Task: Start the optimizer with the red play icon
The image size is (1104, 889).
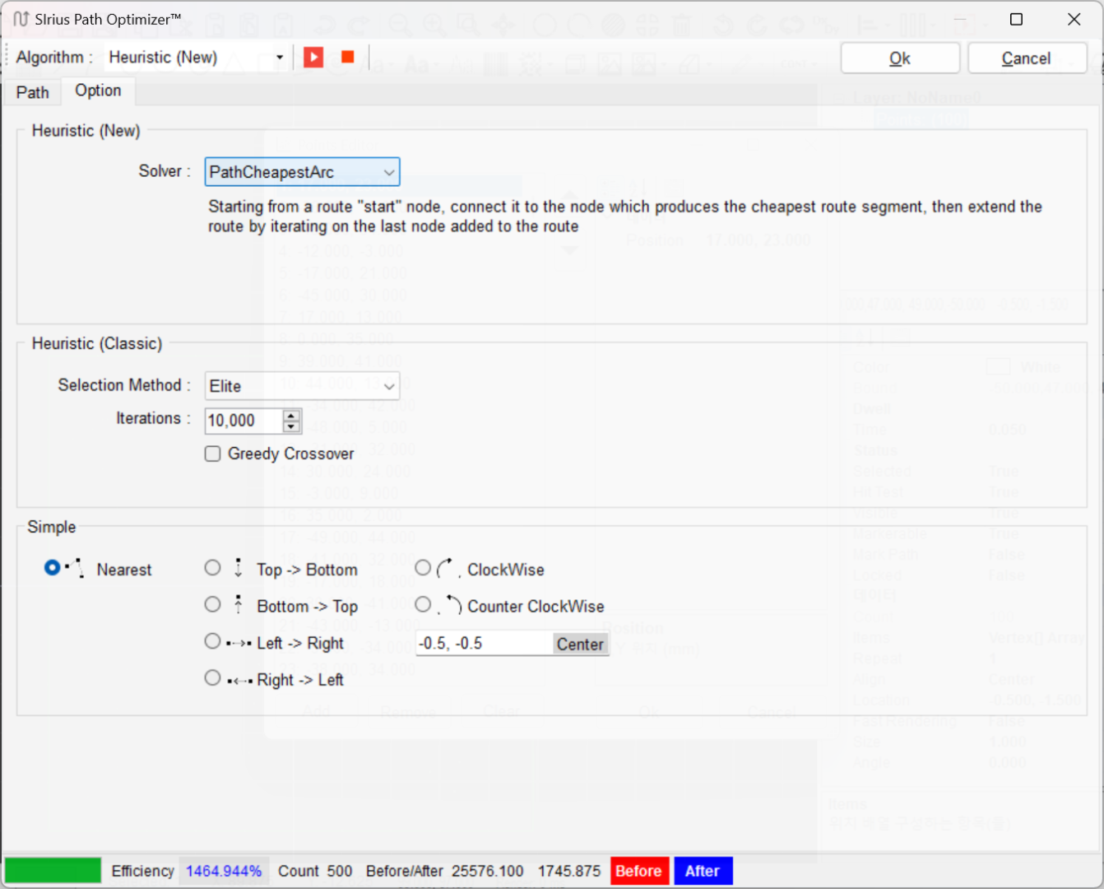Action: [313, 58]
